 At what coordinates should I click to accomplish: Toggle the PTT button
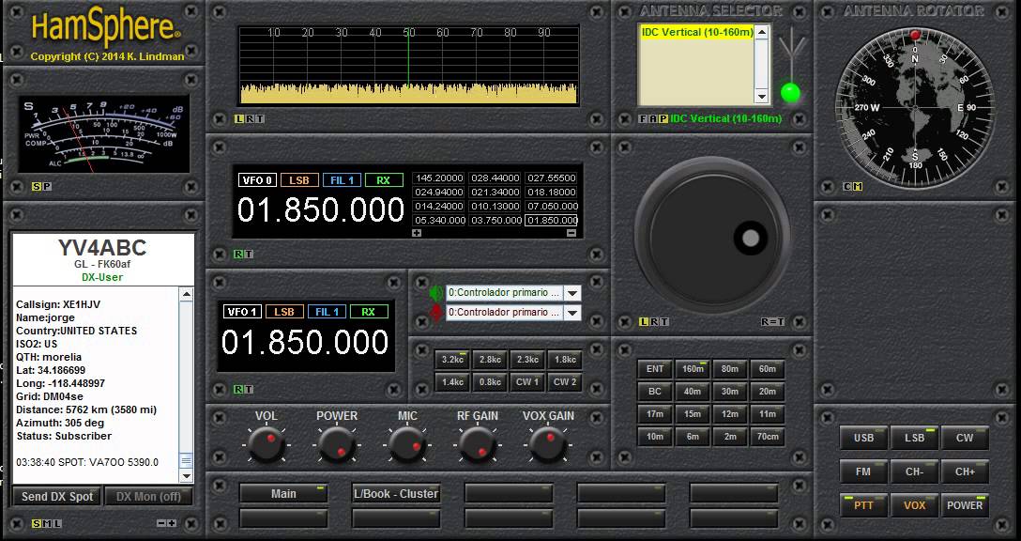tap(863, 505)
